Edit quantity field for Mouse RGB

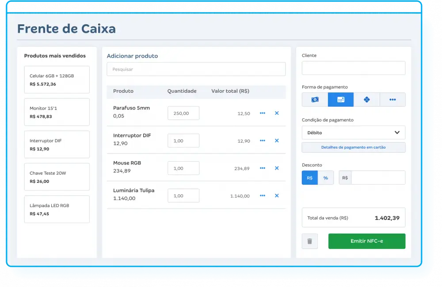coord(183,168)
